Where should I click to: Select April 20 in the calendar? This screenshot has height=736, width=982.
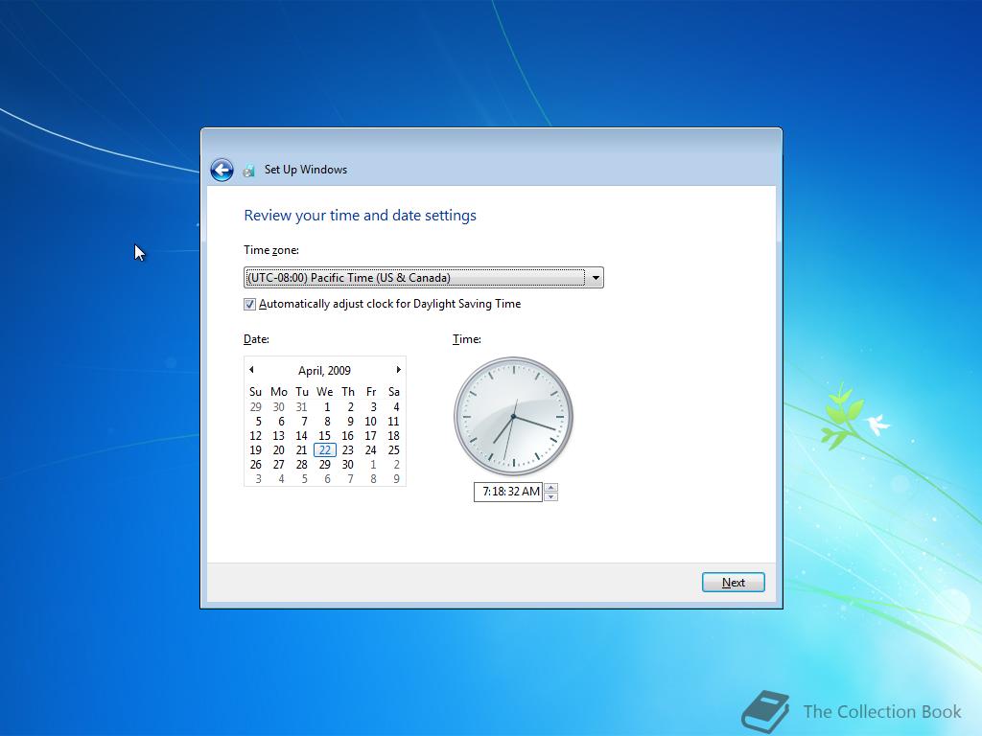pos(279,450)
